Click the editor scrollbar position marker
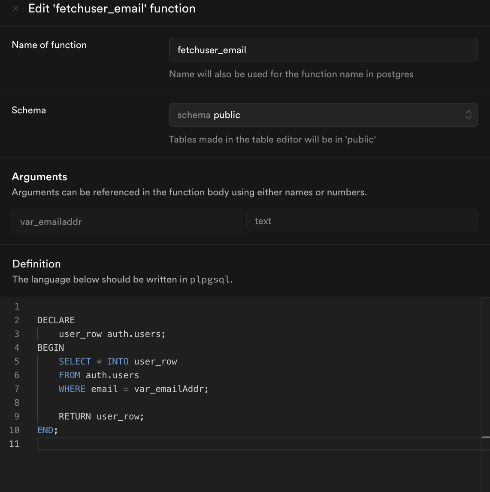Viewport: 490px width, 492px height. coord(486,437)
